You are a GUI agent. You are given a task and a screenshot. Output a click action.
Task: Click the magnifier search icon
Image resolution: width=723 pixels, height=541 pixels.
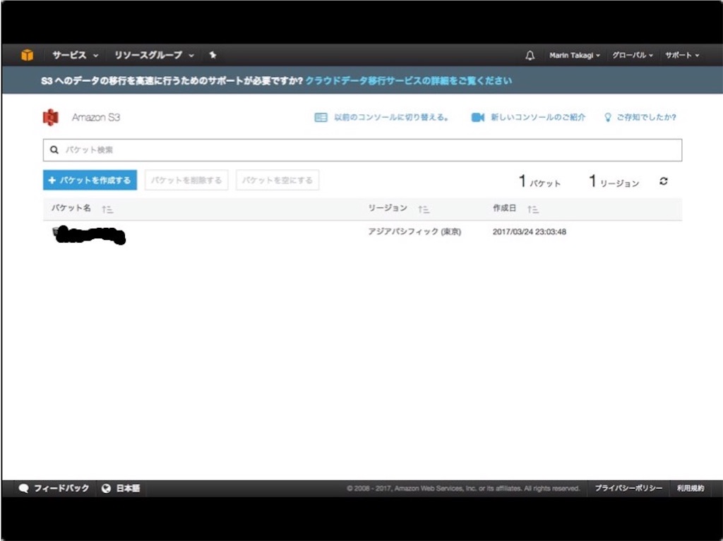point(54,150)
